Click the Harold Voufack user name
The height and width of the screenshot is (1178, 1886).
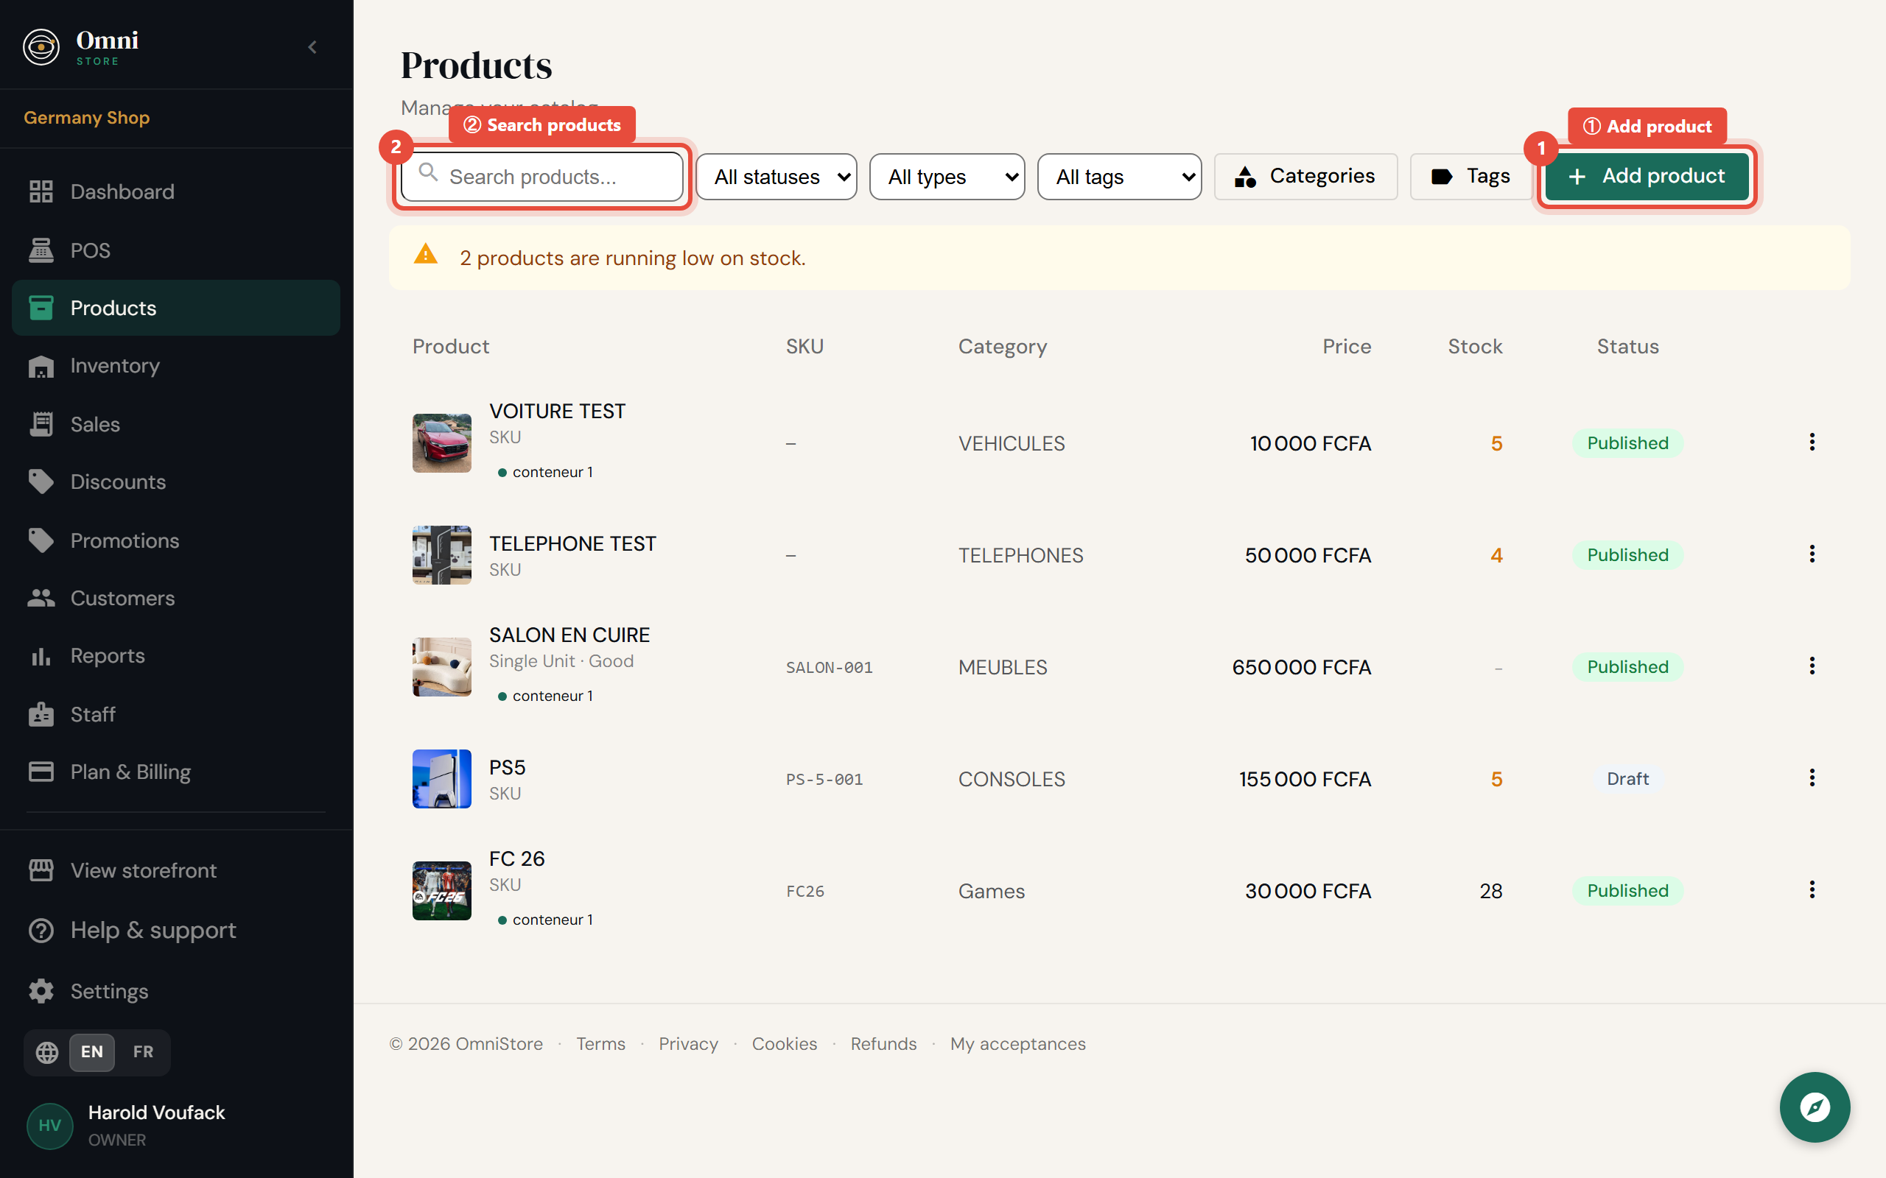pos(157,1112)
